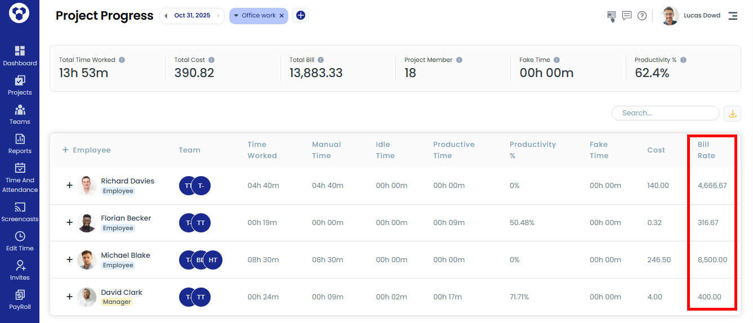Image resolution: width=753 pixels, height=323 pixels.
Task: Open the chat messages icon
Action: 626,16
